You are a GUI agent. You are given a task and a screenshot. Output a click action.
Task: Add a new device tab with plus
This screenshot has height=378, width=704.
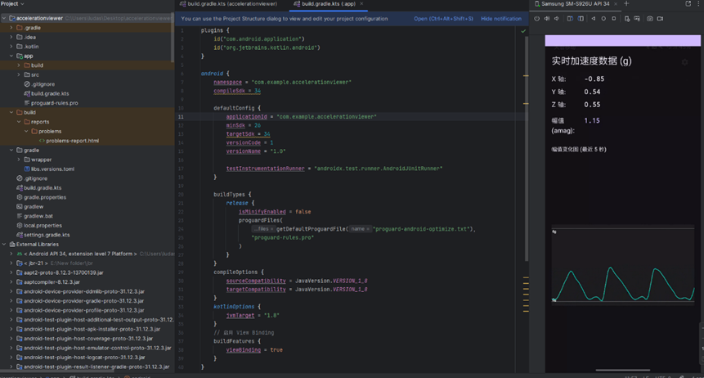[626, 3]
